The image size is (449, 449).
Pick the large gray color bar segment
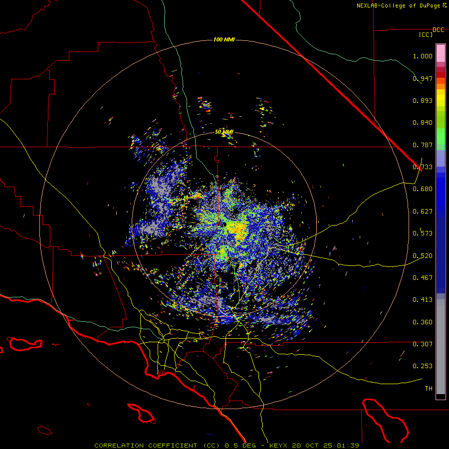pyautogui.click(x=441, y=347)
